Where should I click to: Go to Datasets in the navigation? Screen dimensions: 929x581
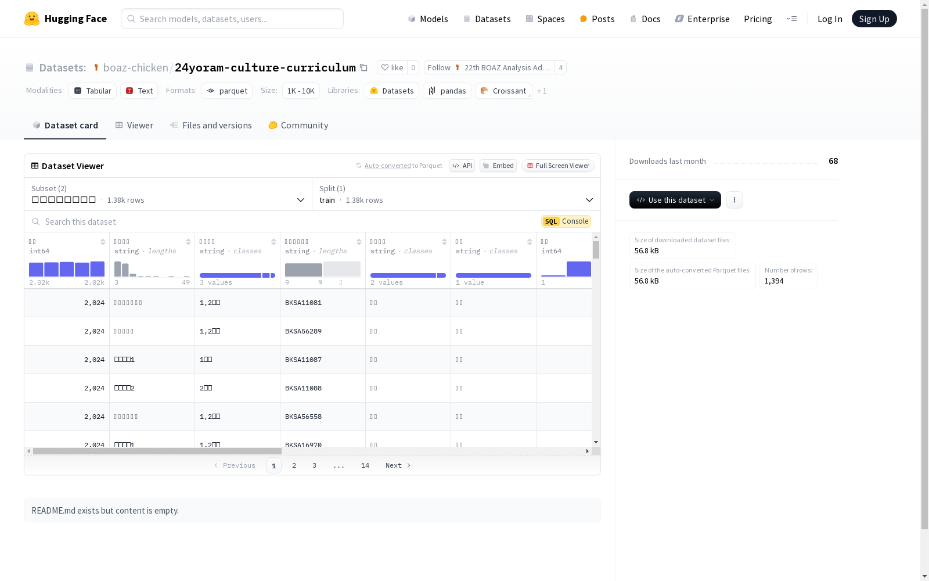coord(487,19)
